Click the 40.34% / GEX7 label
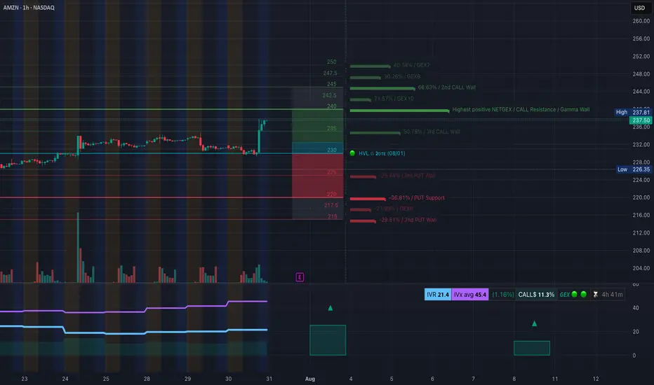The image size is (654, 385). 411,65
